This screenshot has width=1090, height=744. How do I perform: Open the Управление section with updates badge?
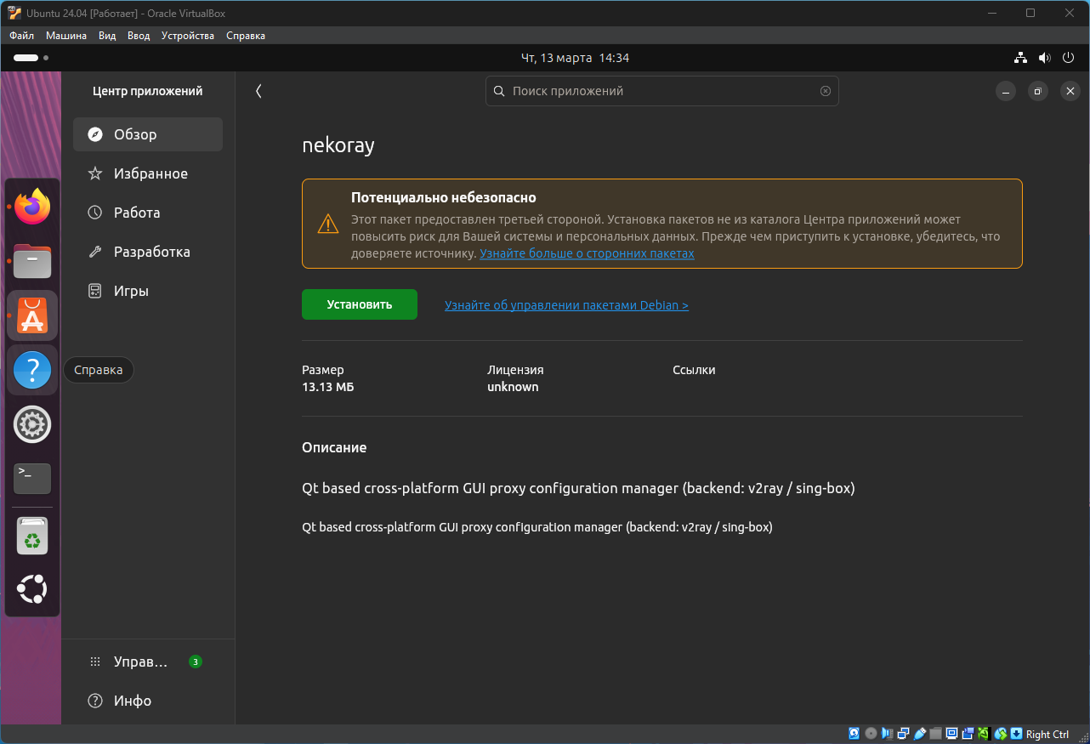pos(148,662)
